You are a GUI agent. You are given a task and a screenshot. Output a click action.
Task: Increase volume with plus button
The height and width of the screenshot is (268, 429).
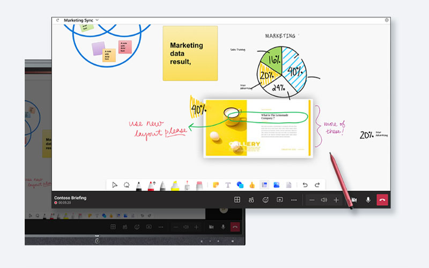tap(336, 200)
